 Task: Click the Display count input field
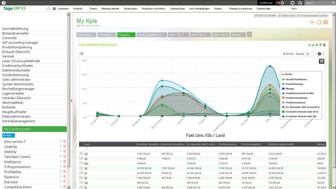tap(310, 54)
